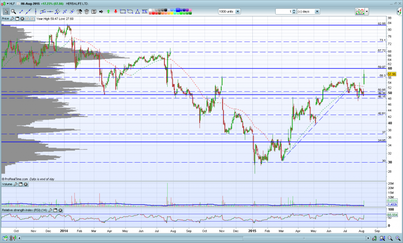Click the export chart icon bottom left

click(x=5, y=238)
